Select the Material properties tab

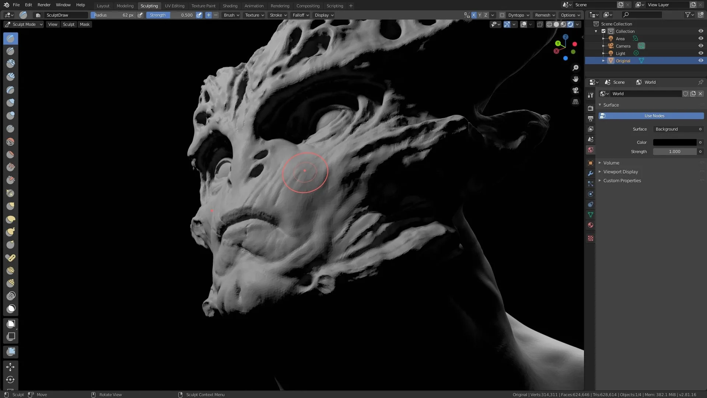(590, 225)
